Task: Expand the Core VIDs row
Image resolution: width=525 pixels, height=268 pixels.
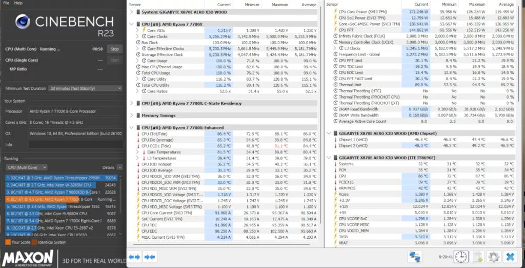Action: (137, 30)
